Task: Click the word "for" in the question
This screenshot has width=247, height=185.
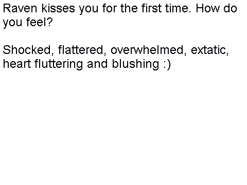Action: point(110,8)
